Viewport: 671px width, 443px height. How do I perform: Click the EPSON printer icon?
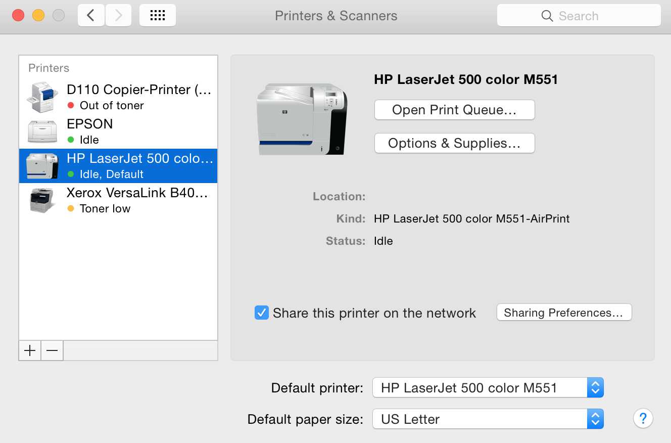tap(42, 131)
